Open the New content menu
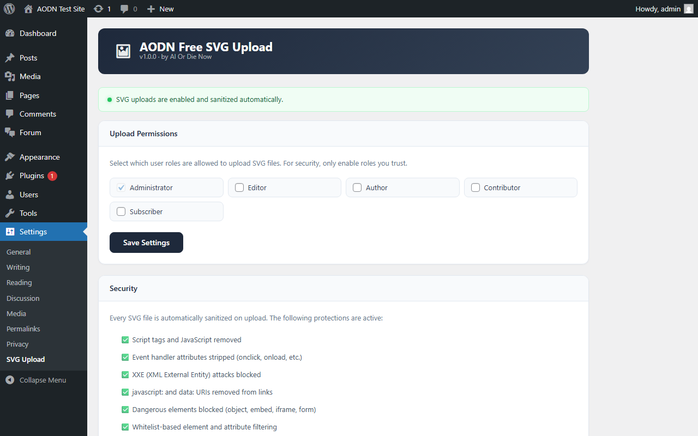 tap(160, 9)
